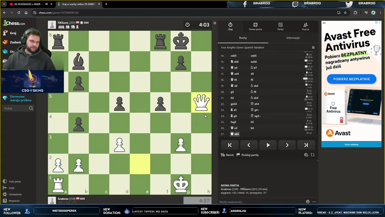Open a new browser tab
The width and height of the screenshot is (385, 217).
106,4
